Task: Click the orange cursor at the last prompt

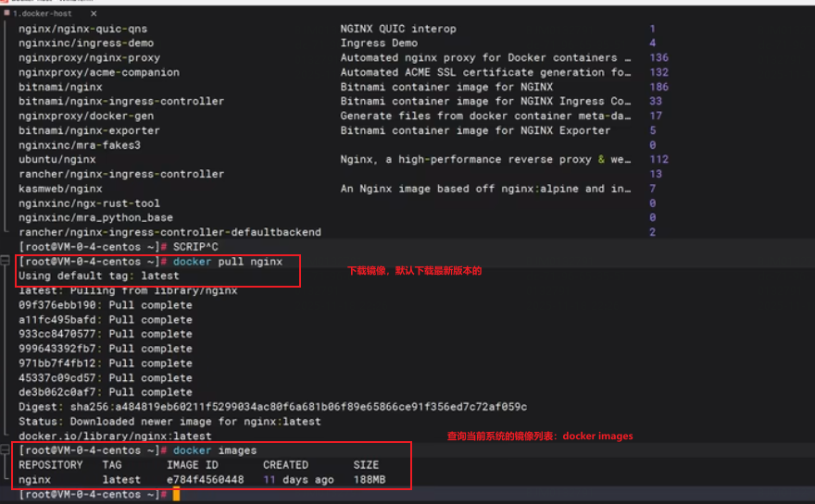Action: 176,494
